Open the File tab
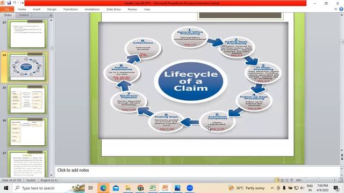 (x=7, y=10)
